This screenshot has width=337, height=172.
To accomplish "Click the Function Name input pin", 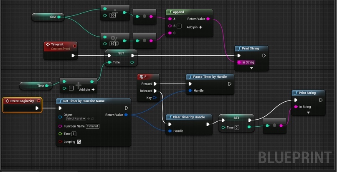I will pyautogui.click(x=61, y=126).
